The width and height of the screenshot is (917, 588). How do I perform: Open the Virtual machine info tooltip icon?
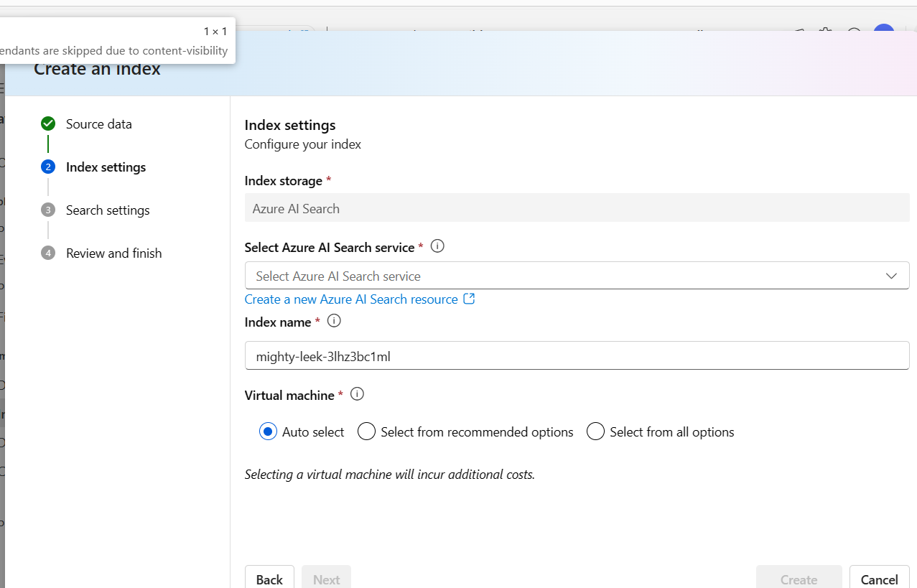(357, 393)
